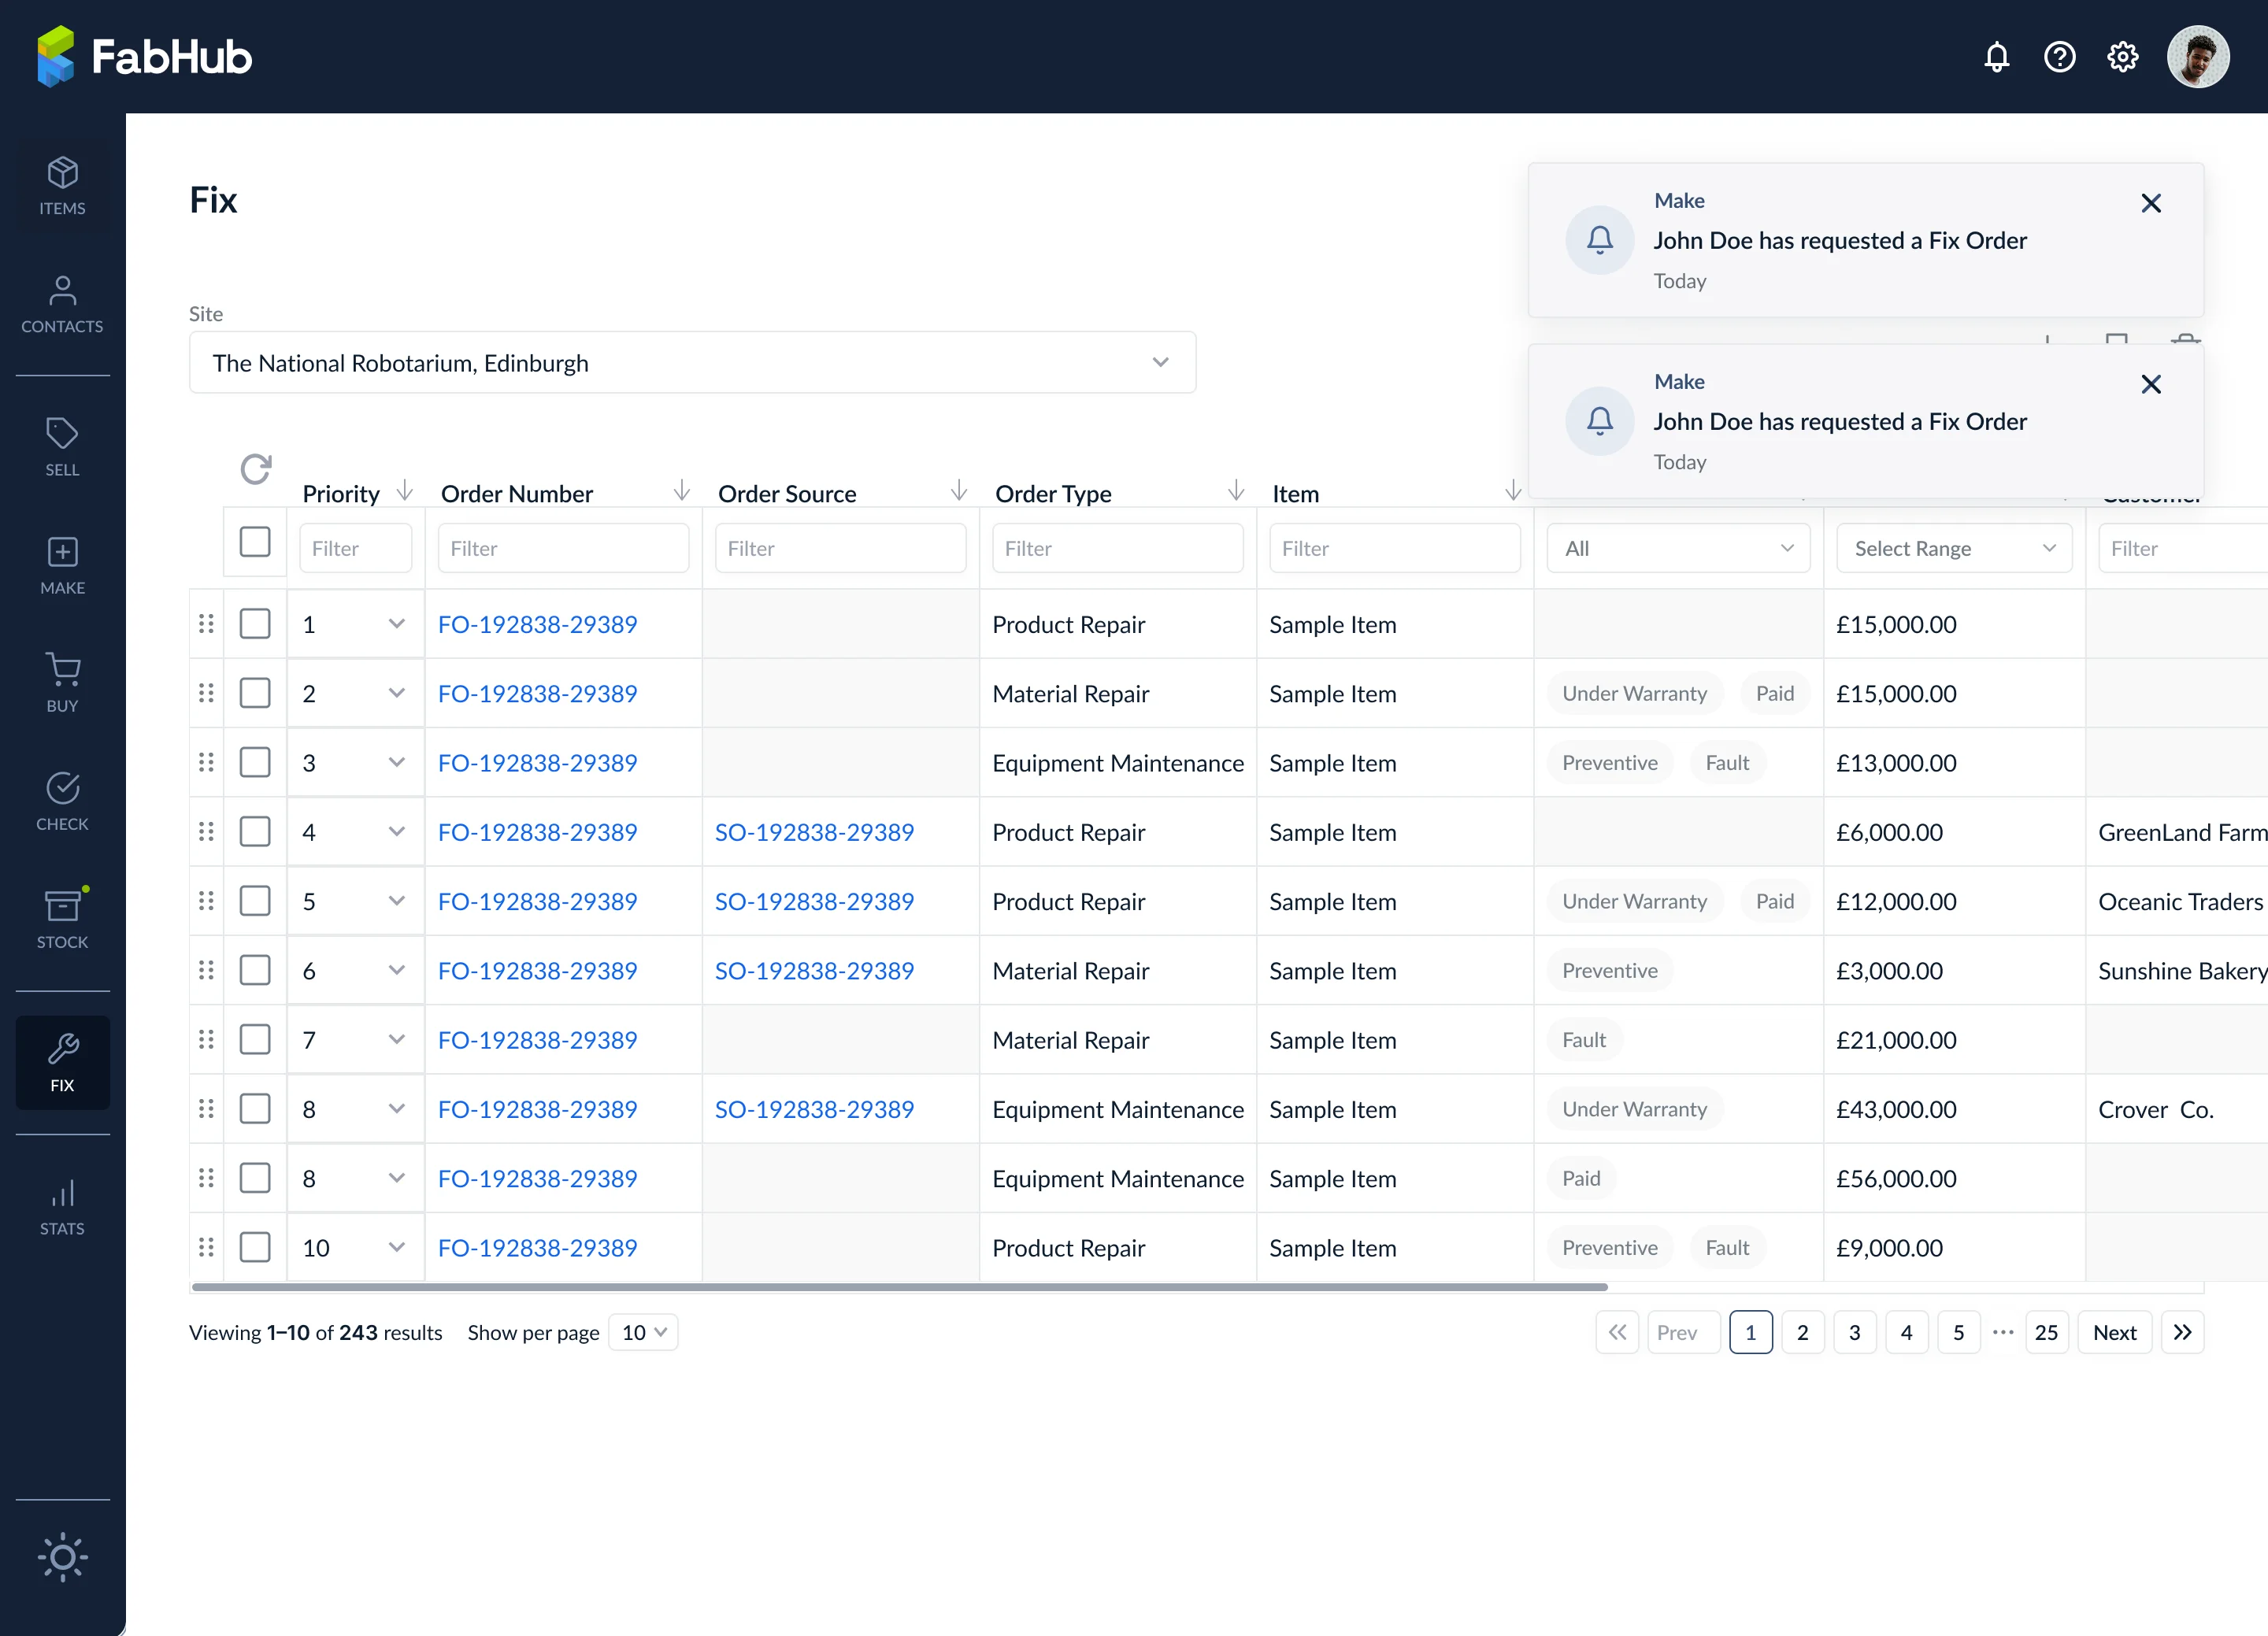Click the horizontal table scrollbar
Screen dimensions: 2268x1636
pyautogui.click(x=900, y=1287)
